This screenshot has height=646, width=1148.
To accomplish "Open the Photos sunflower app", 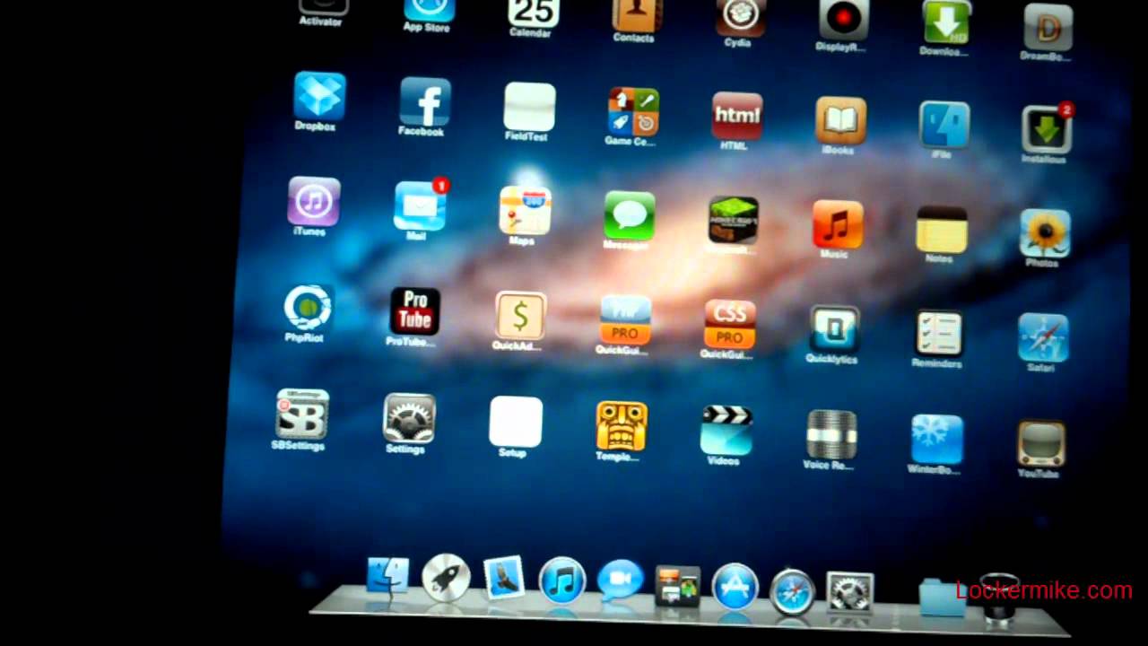I will [1044, 234].
